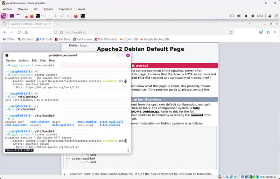Click the VirtualBox green mouse integration icon

pos(253,177)
